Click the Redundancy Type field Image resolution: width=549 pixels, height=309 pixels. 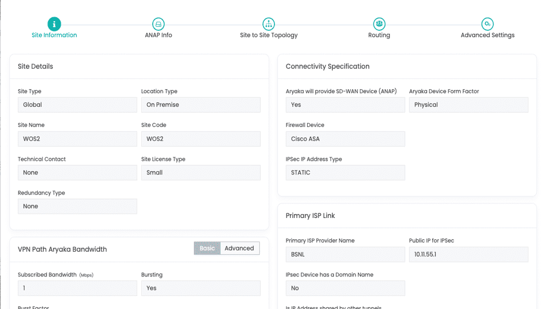(x=77, y=207)
